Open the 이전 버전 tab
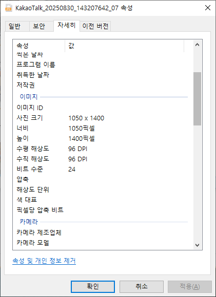 click(95, 26)
